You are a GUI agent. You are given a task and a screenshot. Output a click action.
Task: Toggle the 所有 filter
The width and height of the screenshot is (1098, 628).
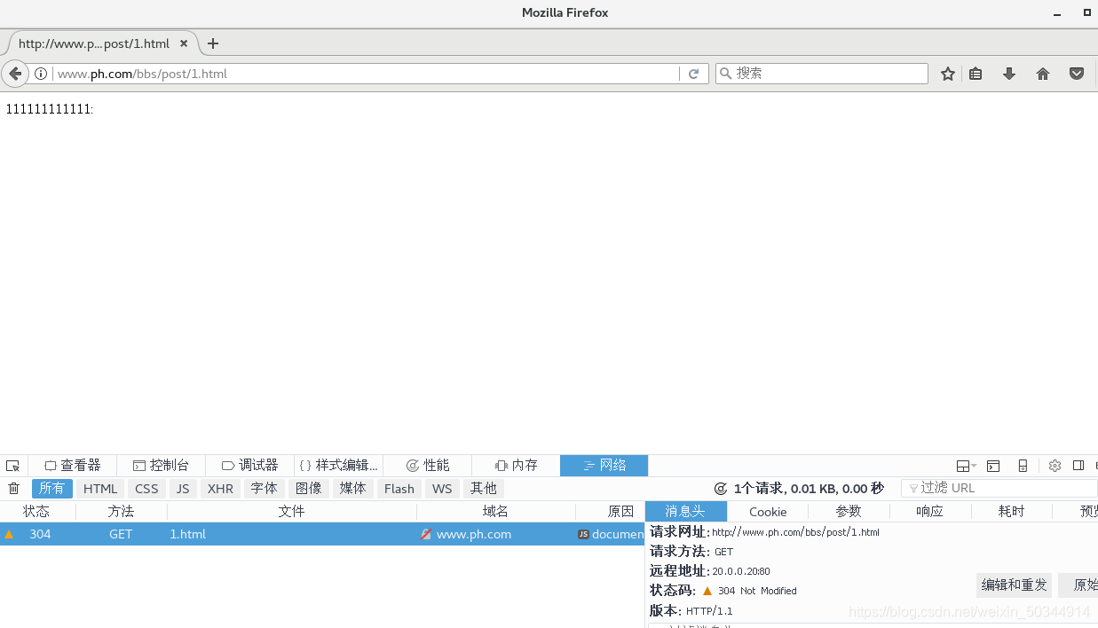(52, 489)
